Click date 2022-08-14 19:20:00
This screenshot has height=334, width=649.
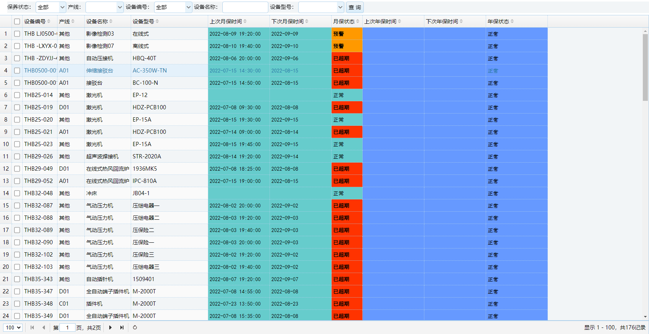(x=235, y=156)
